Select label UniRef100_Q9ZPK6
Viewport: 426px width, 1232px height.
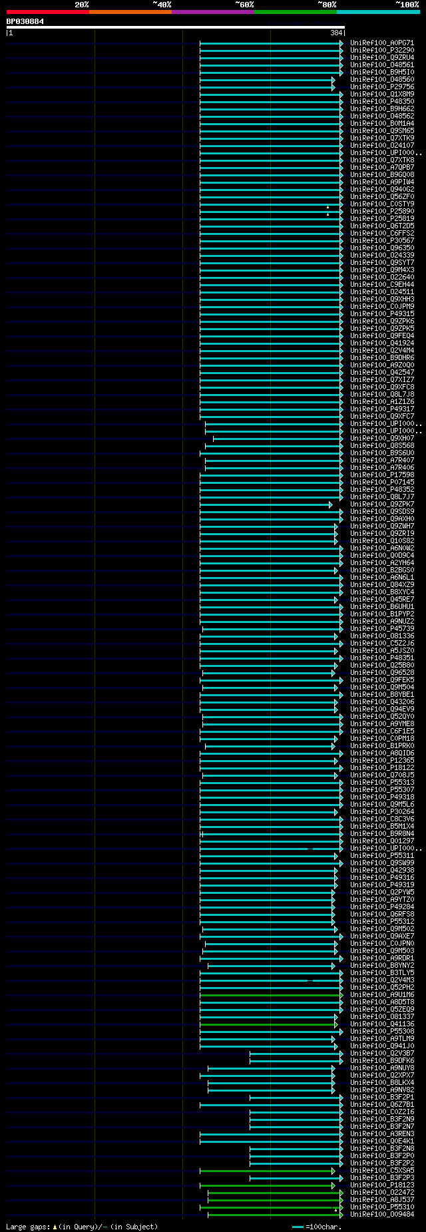click(382, 321)
